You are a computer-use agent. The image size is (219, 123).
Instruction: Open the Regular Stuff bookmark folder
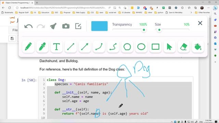click(x=22, y=12)
